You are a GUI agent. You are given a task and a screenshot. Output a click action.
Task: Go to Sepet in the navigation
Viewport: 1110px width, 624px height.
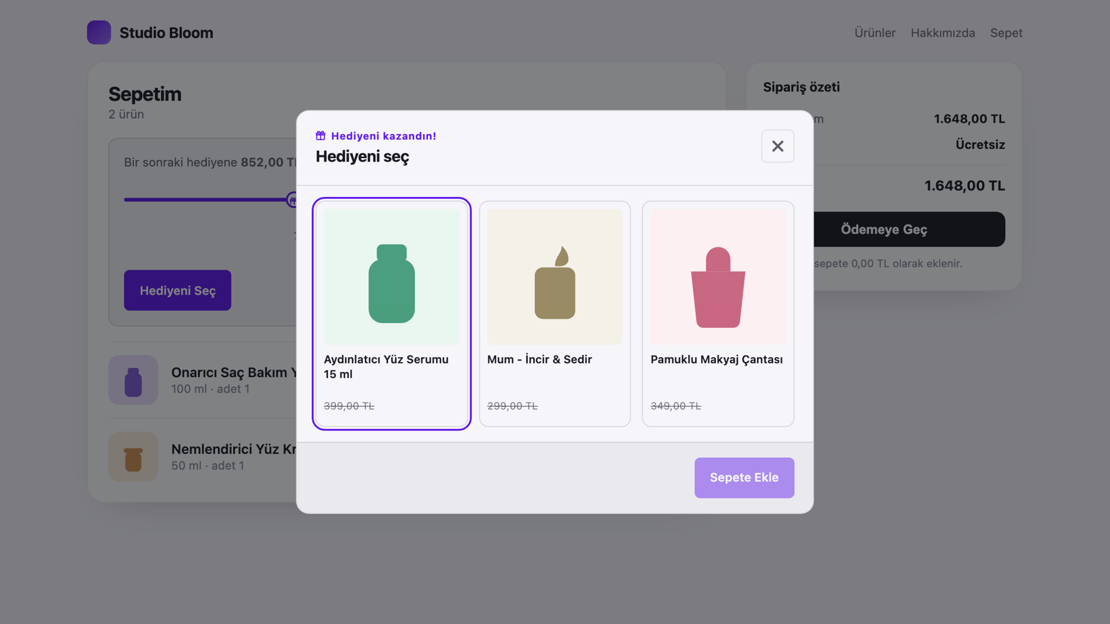pos(1006,33)
